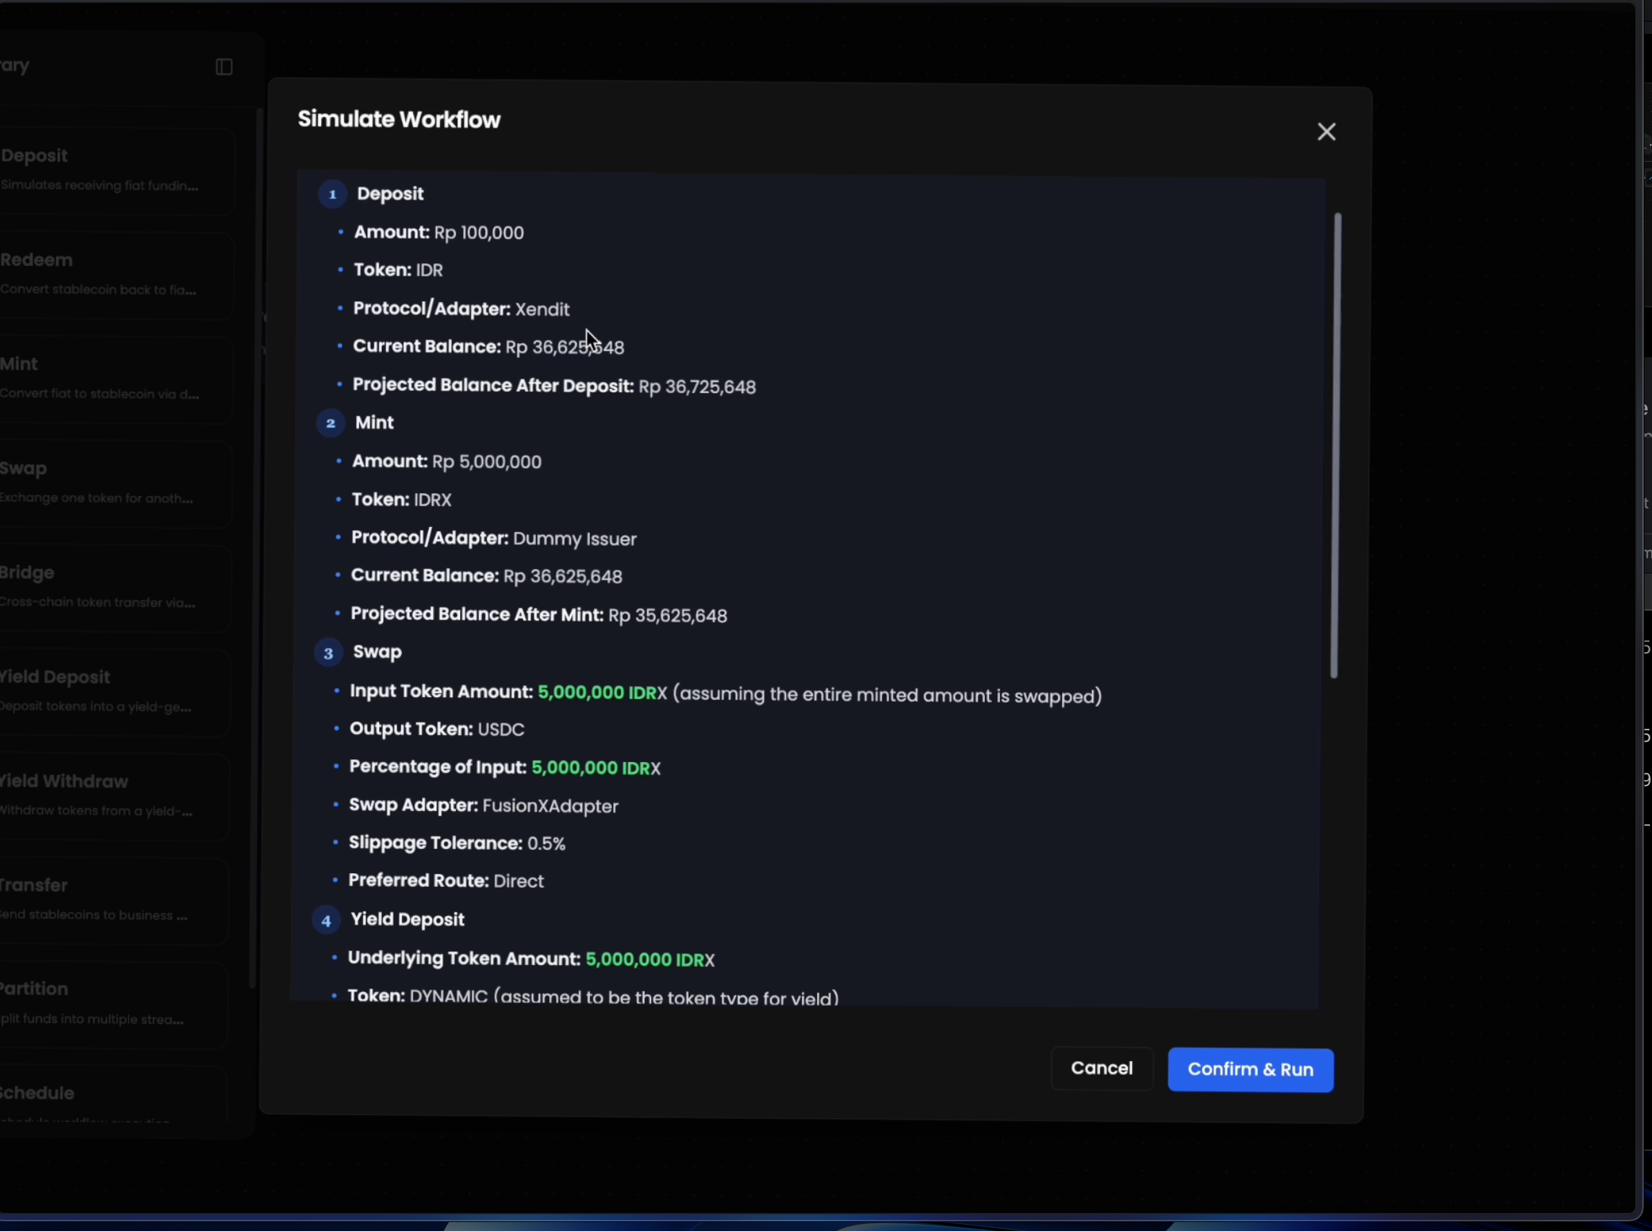Toggle the library sidebar panel icon

pos(224,67)
